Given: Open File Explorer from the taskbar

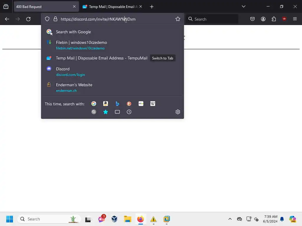Looking at the screenshot, I should coord(127,219).
